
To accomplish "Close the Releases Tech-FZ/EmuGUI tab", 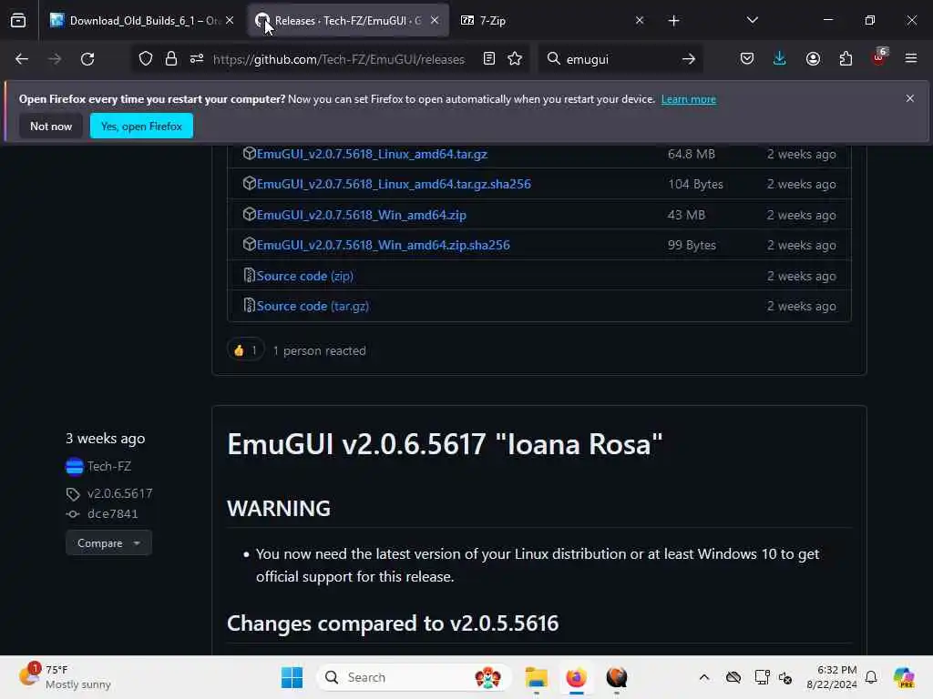I will (435, 21).
